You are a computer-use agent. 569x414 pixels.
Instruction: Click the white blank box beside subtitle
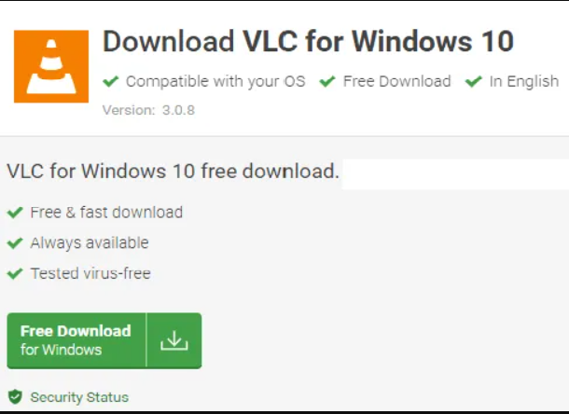click(455, 174)
